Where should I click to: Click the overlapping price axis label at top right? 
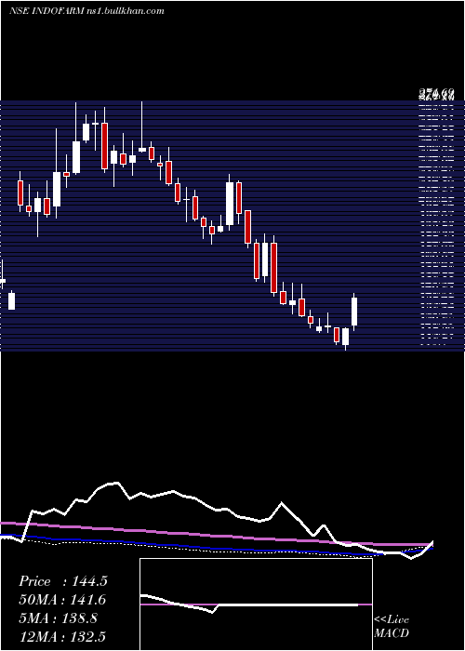(435, 95)
